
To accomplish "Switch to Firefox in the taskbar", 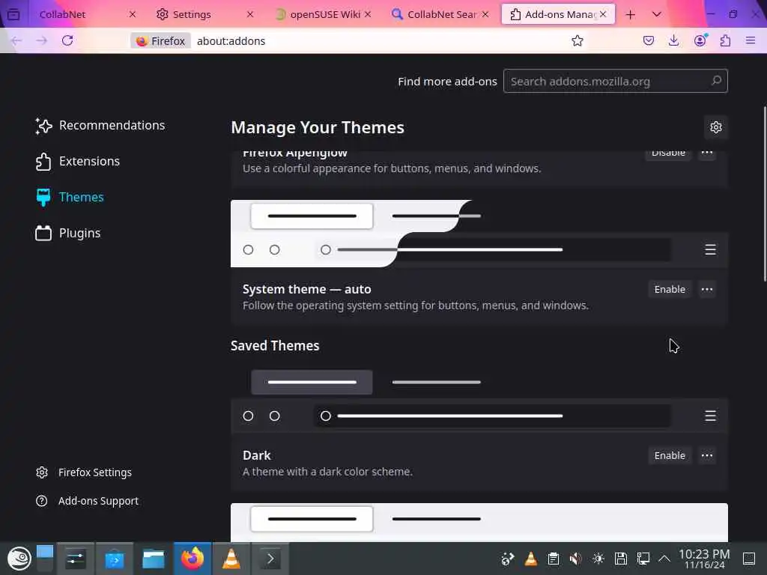I will click(192, 559).
